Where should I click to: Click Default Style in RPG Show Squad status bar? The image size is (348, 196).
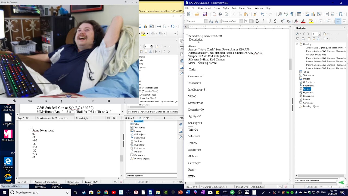(242, 187)
